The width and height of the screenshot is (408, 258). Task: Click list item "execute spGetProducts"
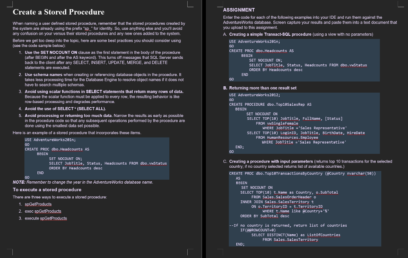tap(46, 218)
